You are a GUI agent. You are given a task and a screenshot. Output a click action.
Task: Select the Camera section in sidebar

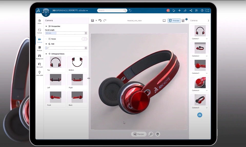[39, 40]
